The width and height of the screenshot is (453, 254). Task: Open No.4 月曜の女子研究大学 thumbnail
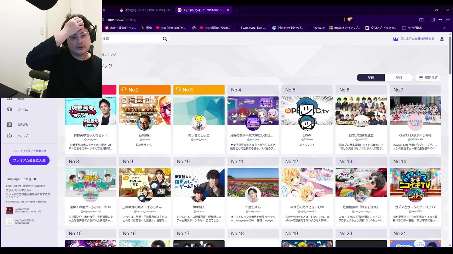click(253, 111)
